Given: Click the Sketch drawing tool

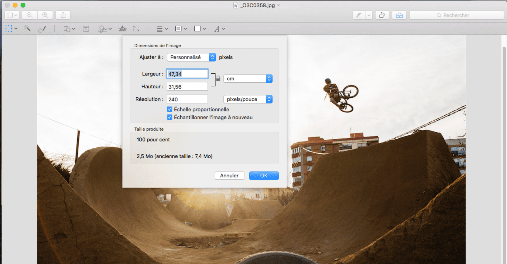Looking at the screenshot, I should 42,29.
